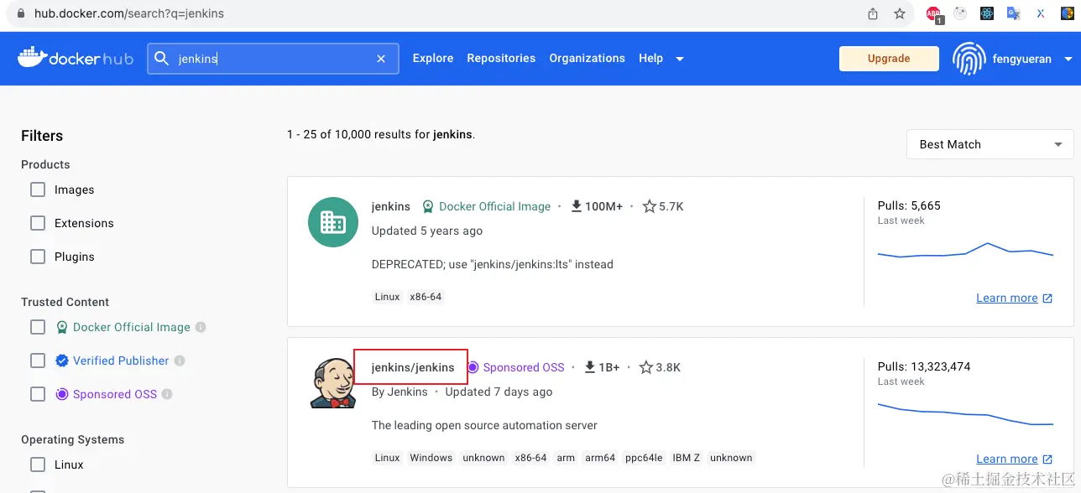Click the Docker Hub whale logo

(31, 59)
